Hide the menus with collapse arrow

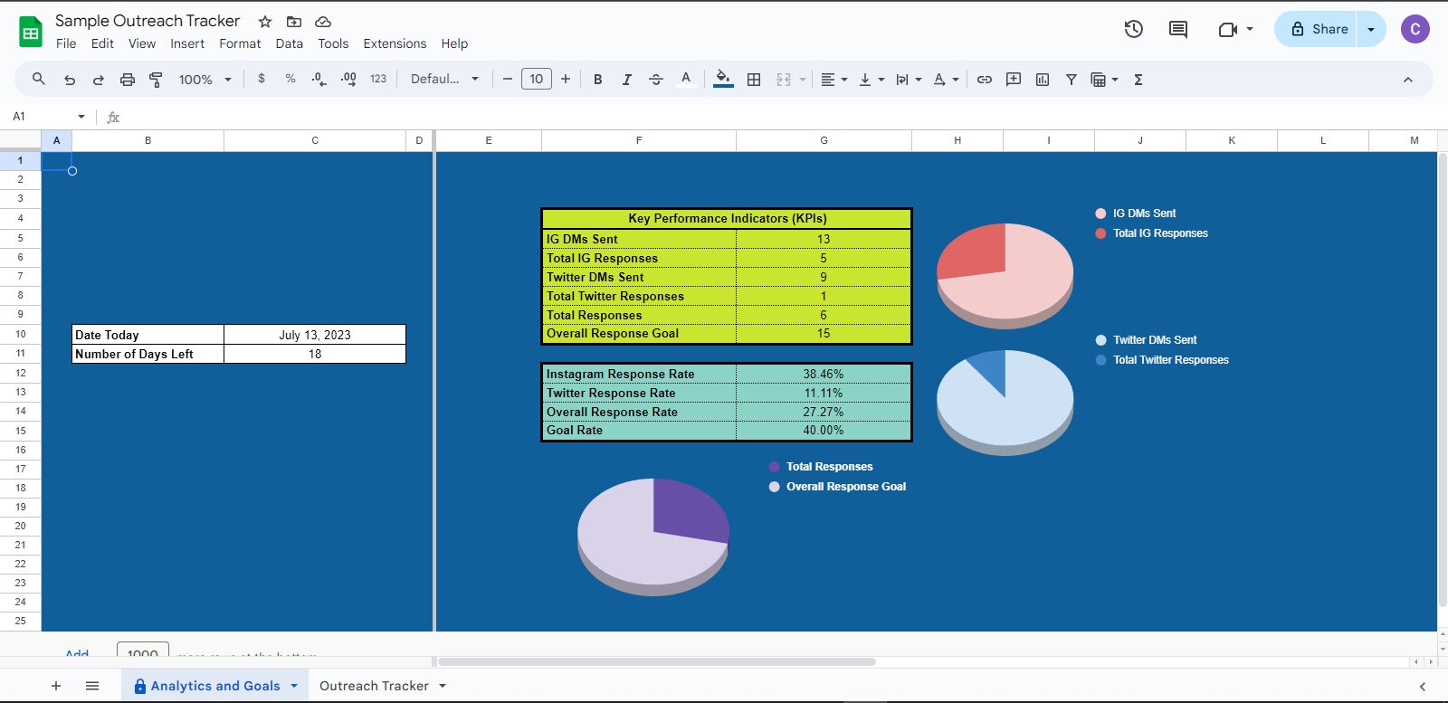click(x=1408, y=80)
